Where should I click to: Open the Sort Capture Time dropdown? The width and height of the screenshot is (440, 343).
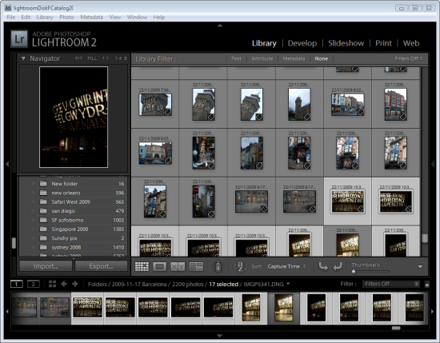click(x=286, y=266)
